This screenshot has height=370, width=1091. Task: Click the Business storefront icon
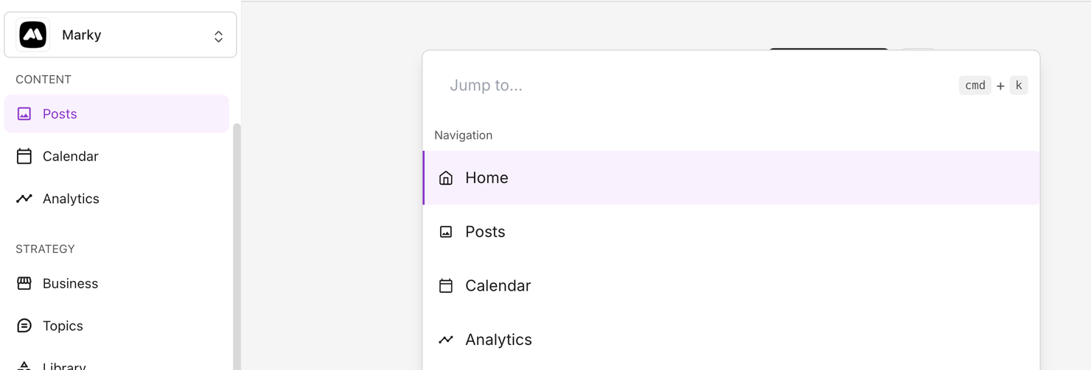pos(24,283)
